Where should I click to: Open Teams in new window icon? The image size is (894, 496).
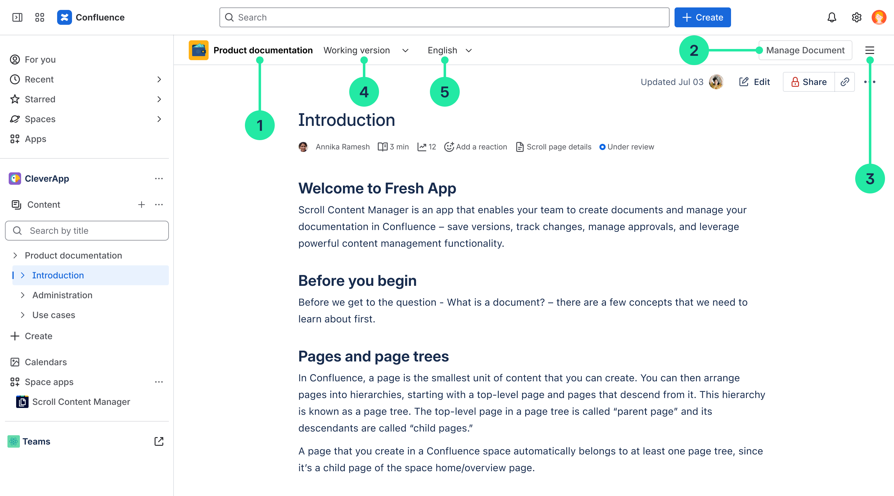(159, 441)
